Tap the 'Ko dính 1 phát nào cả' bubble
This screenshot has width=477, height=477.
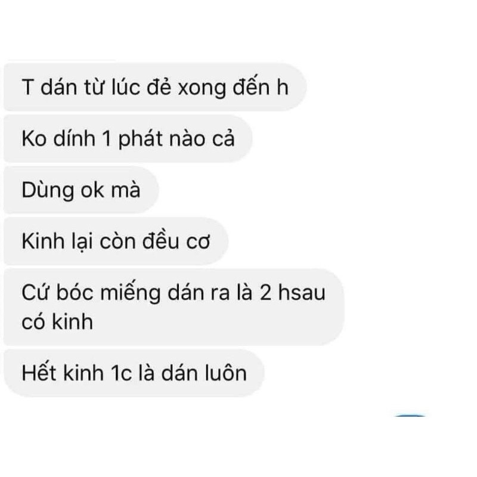[128, 139]
